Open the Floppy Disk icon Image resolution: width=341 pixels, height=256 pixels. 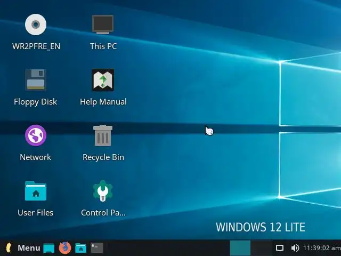pyautogui.click(x=36, y=80)
